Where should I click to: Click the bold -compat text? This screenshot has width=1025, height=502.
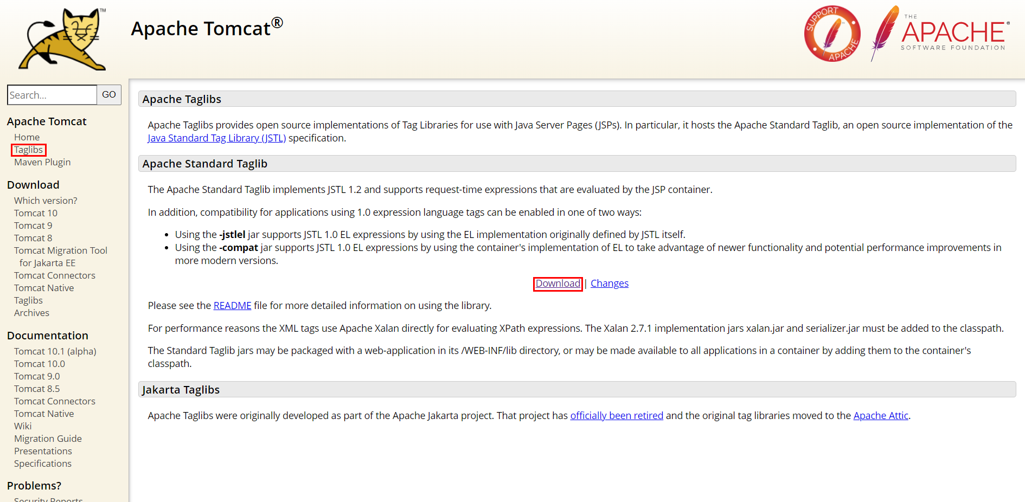pos(239,248)
